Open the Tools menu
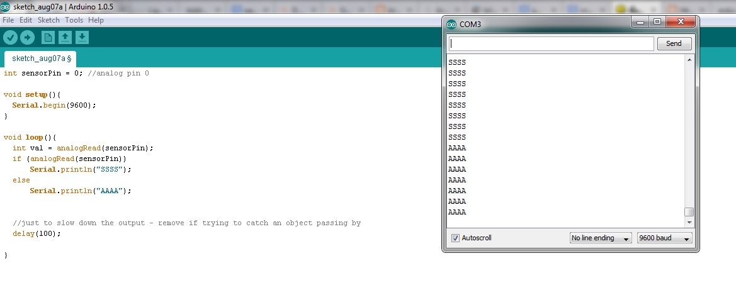 74,20
